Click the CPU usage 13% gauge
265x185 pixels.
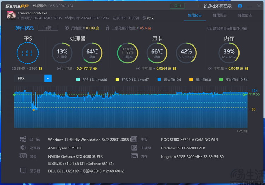pyautogui.click(x=62, y=53)
